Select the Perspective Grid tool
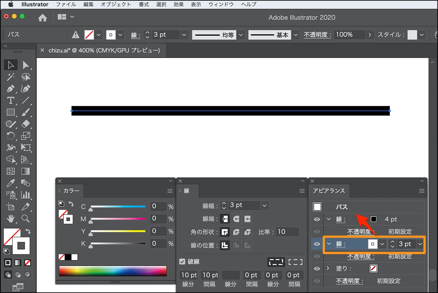The height and width of the screenshot is (293, 438). [26, 159]
